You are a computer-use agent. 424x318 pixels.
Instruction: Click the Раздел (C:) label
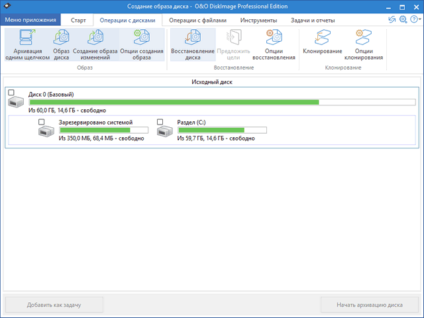191,122
